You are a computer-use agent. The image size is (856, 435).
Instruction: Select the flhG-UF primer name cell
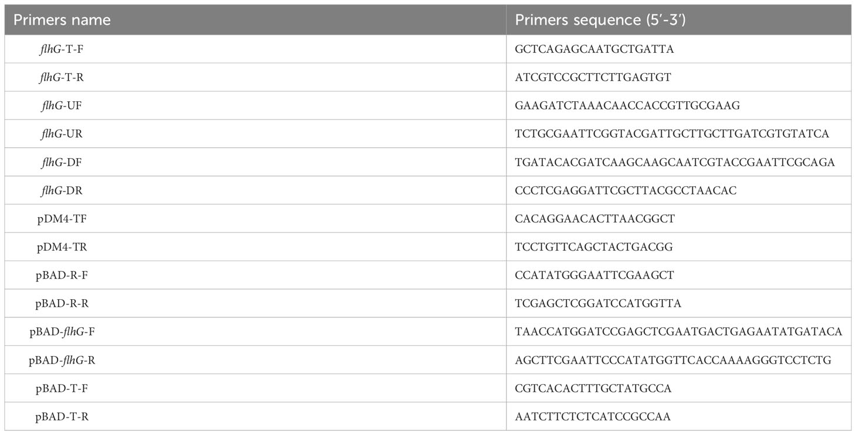(x=256, y=105)
